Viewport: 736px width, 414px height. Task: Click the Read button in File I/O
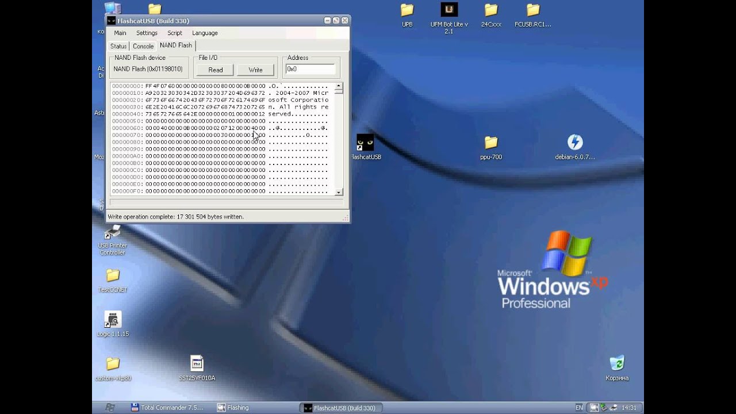216,70
